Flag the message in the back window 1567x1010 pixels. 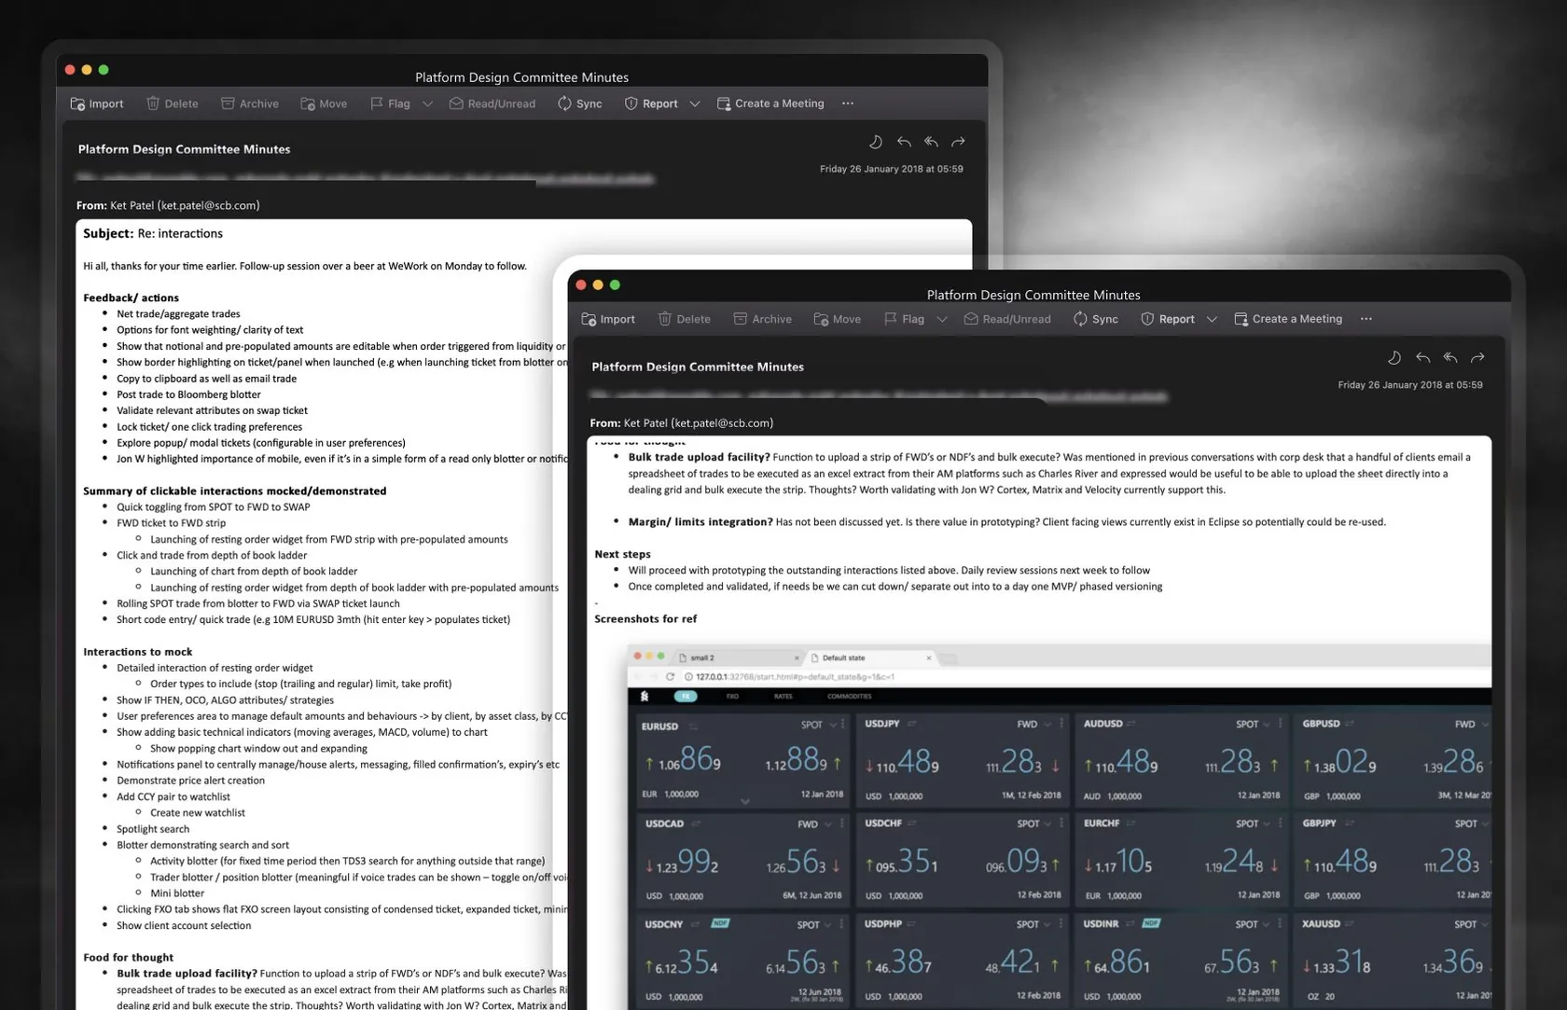(x=390, y=104)
